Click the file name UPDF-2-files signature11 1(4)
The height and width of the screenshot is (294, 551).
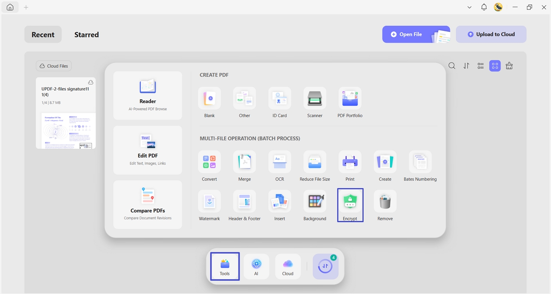point(65,92)
